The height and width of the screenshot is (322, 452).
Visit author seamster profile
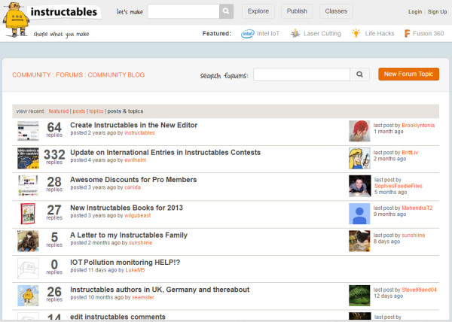[x=143, y=297]
